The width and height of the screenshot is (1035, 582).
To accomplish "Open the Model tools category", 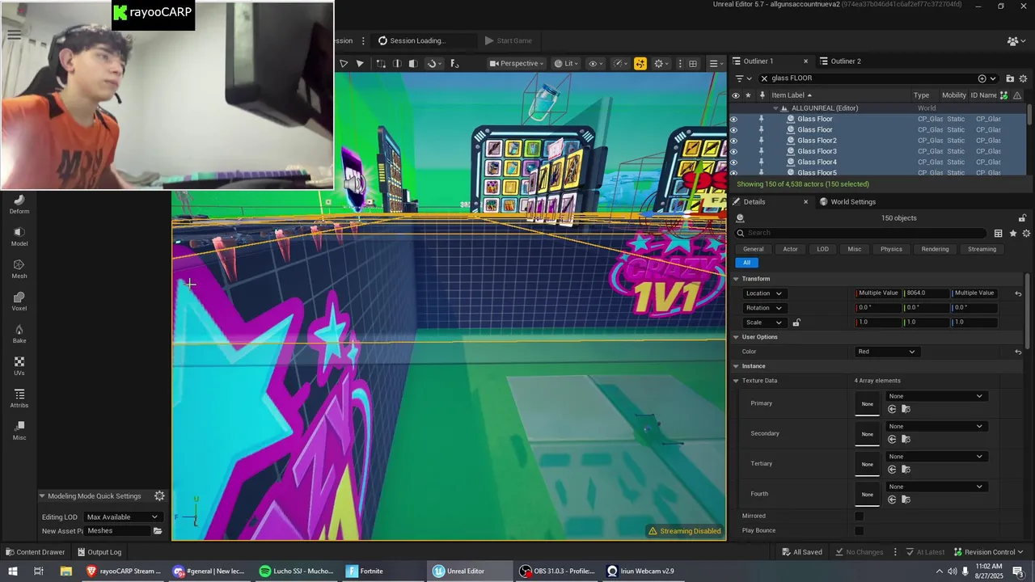I will tap(19, 236).
